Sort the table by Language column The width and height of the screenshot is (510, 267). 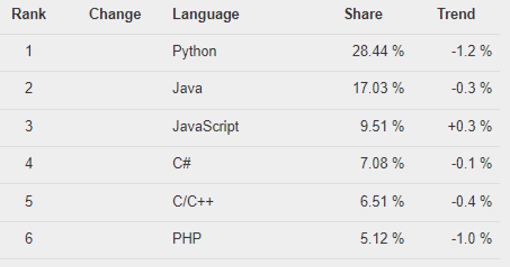tap(206, 14)
